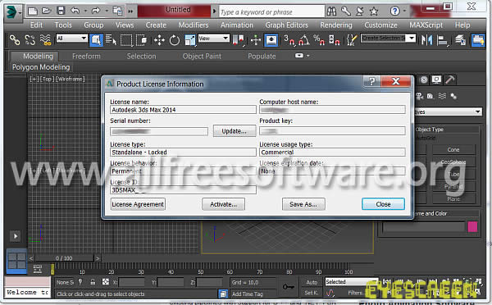Toggle the selection lock icon
This screenshot has height=305, width=492.
click(x=93, y=282)
